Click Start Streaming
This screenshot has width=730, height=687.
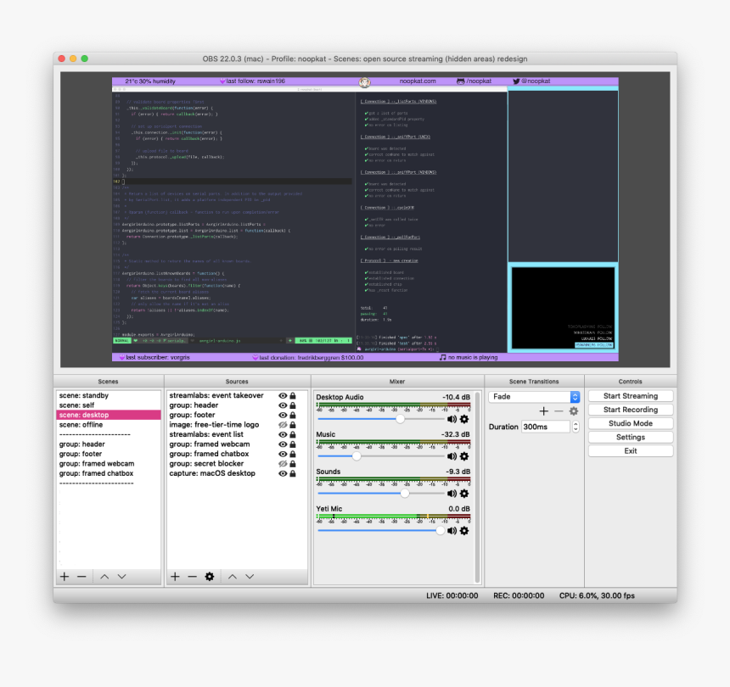pos(630,395)
